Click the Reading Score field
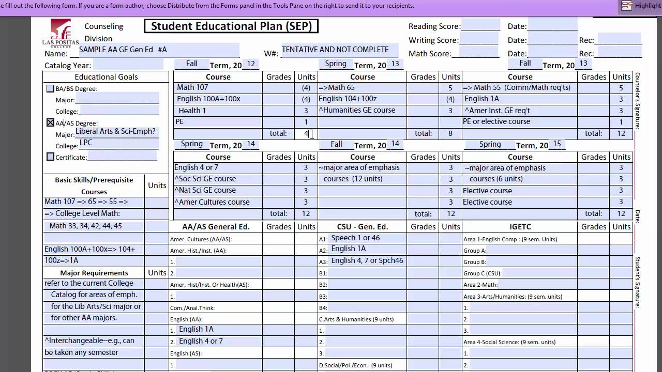Viewport: 662px width, 372px height. [x=480, y=25]
